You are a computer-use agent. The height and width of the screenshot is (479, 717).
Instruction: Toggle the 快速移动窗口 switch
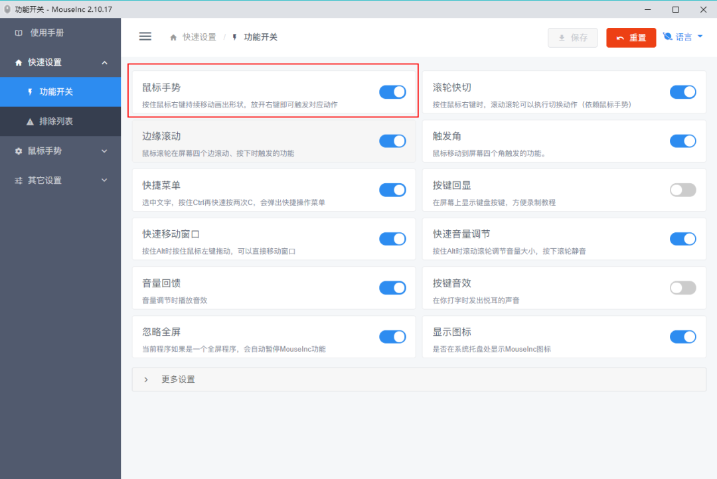pos(392,239)
